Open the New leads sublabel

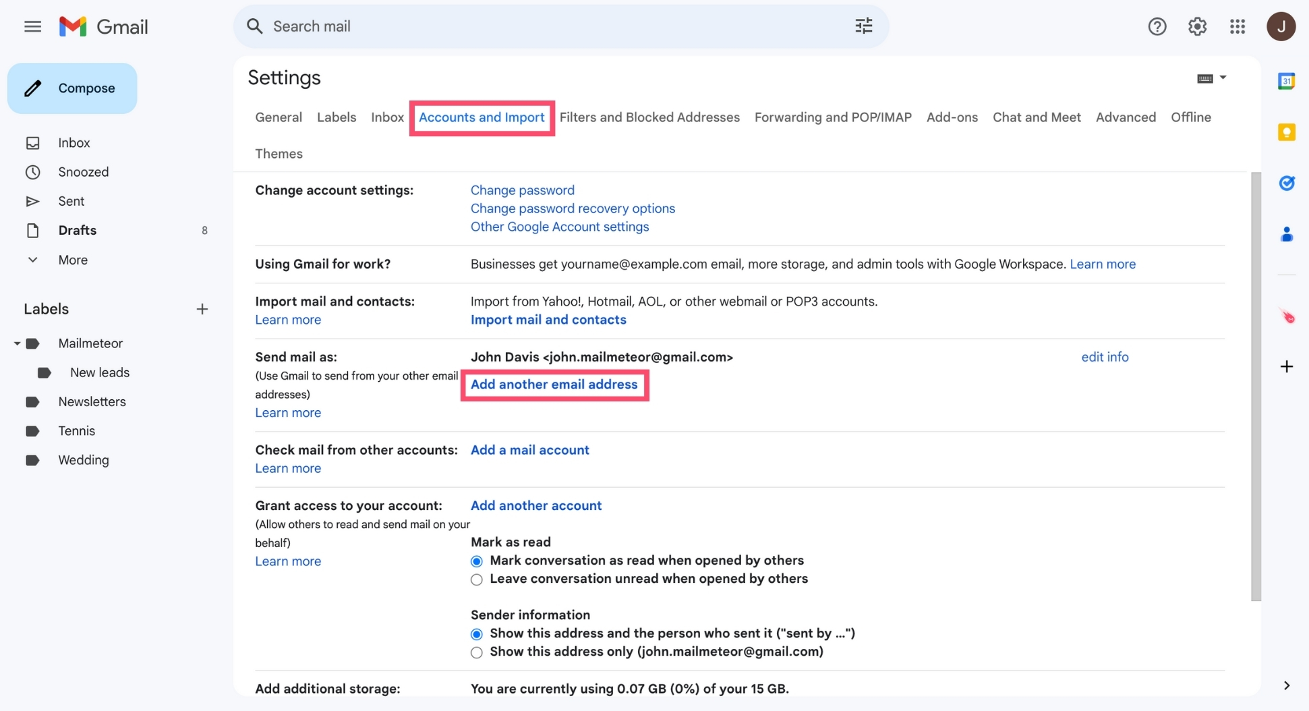pos(99,372)
